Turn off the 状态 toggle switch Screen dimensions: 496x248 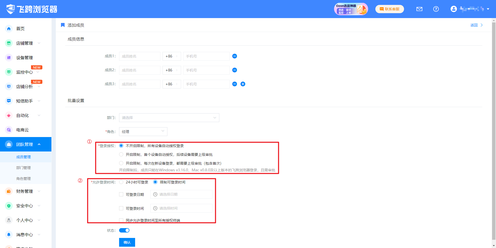click(124, 230)
